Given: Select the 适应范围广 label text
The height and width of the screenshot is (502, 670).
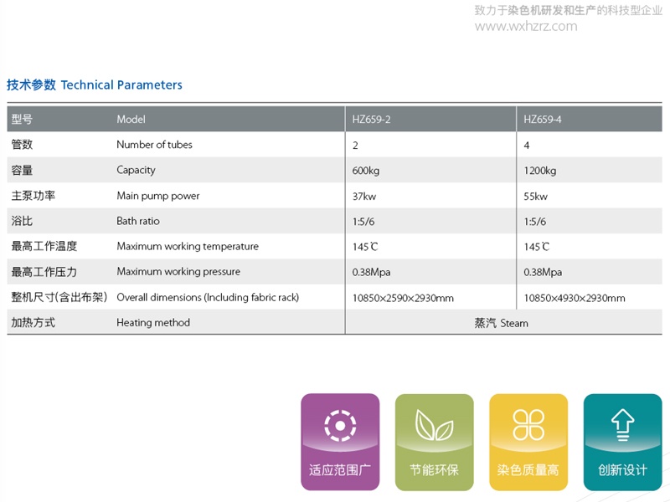Looking at the screenshot, I should 340,470.
